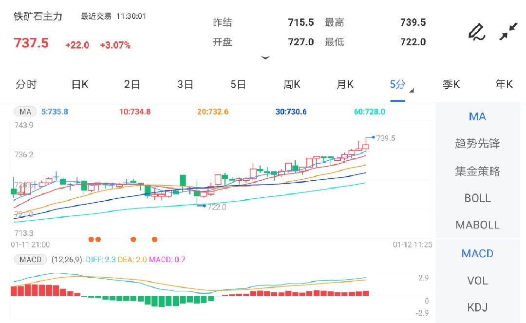The image size is (526, 323).
Task: Click the 昨结 value 715.5
Action: point(301,22)
